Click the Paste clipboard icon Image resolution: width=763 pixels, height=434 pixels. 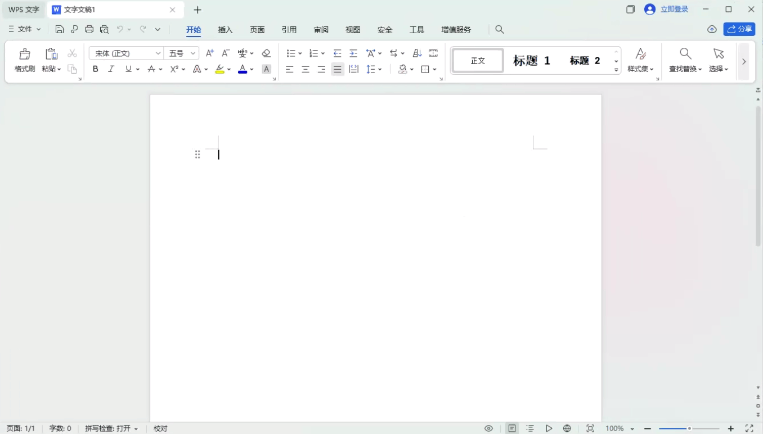coord(51,54)
